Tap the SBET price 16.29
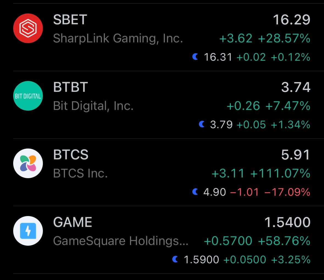The image size is (324, 280). [x=292, y=20]
